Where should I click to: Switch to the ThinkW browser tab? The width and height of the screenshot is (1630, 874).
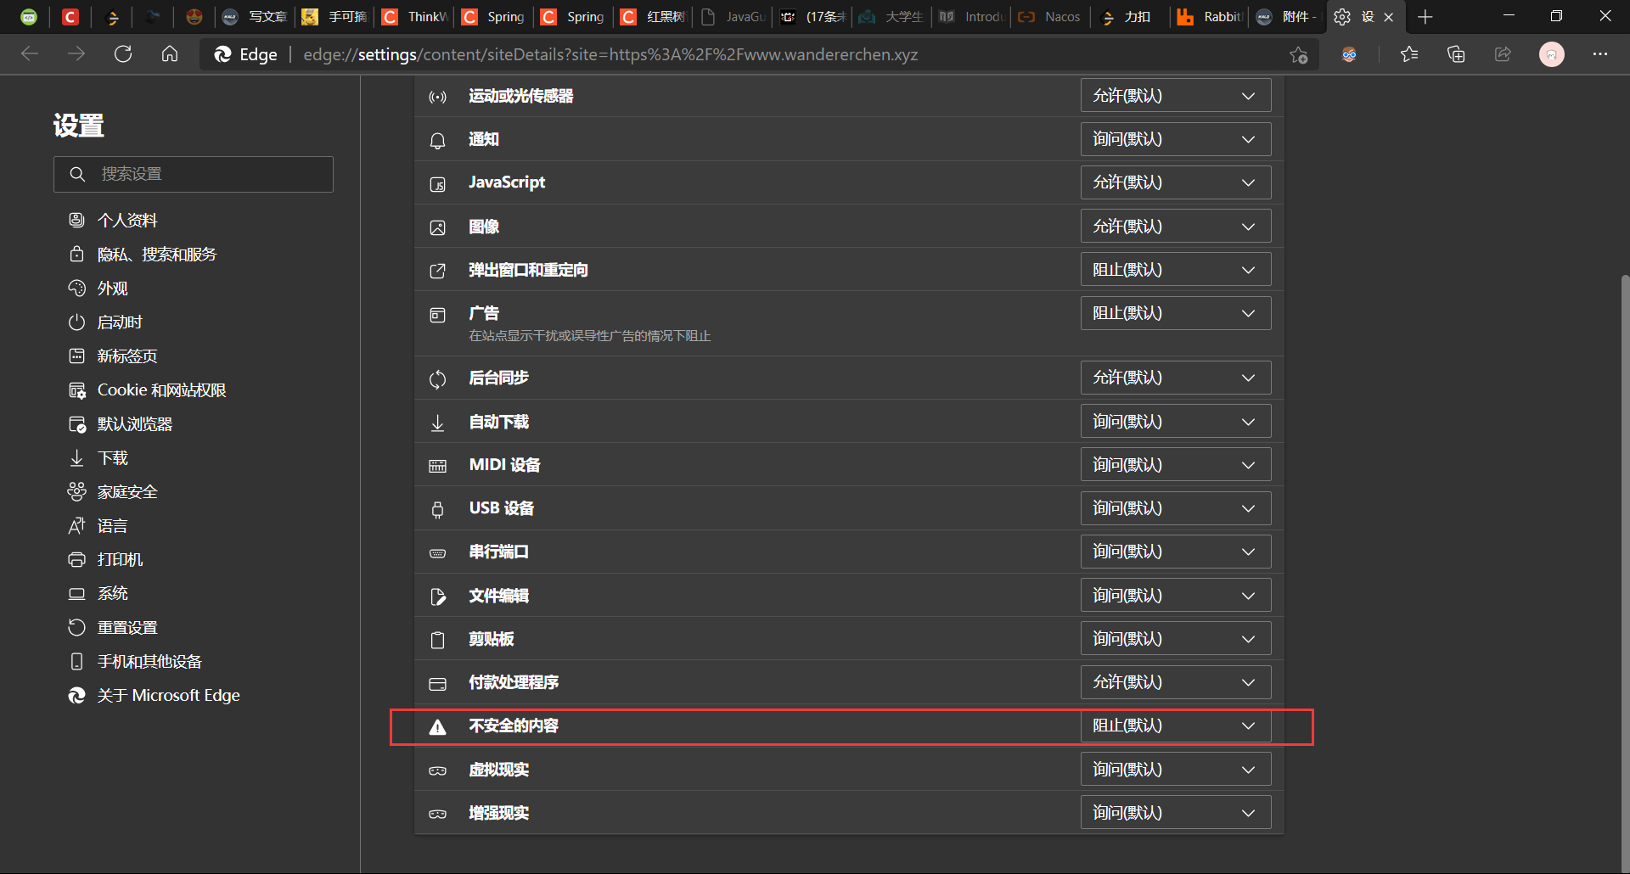click(x=415, y=17)
